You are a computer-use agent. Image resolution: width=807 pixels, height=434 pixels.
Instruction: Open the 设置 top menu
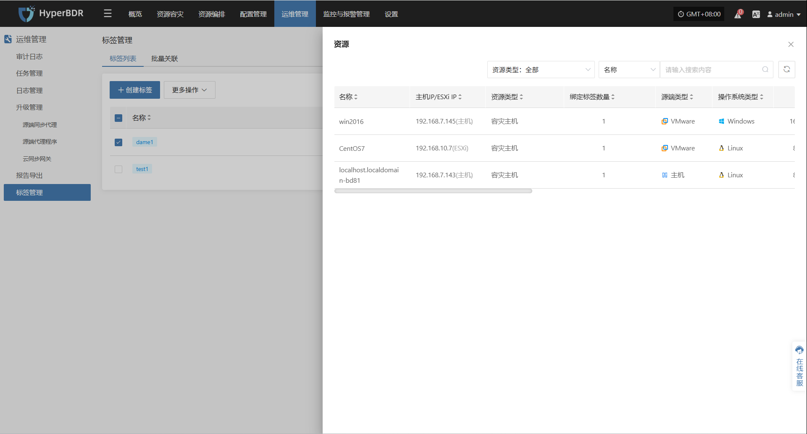[x=391, y=14]
